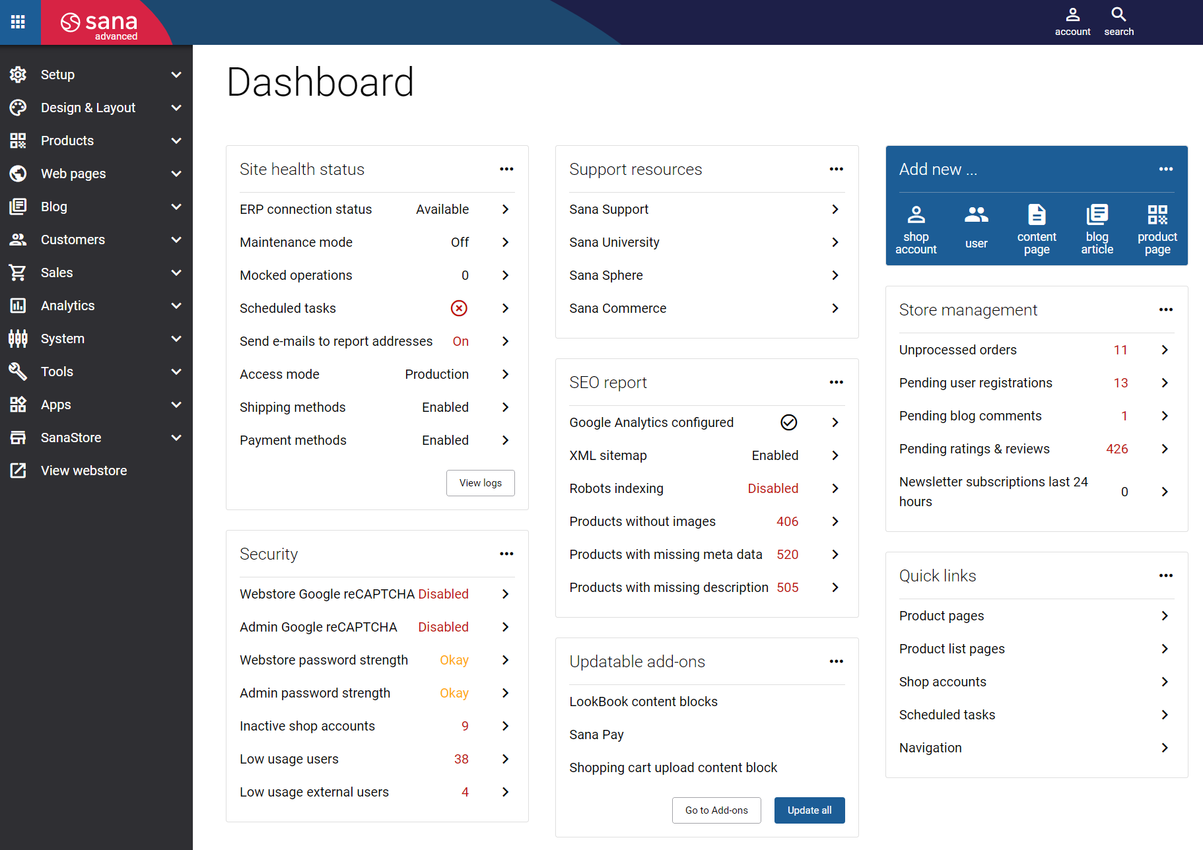
Task: Expand the SanaStore menu chevron
Action: [176, 438]
